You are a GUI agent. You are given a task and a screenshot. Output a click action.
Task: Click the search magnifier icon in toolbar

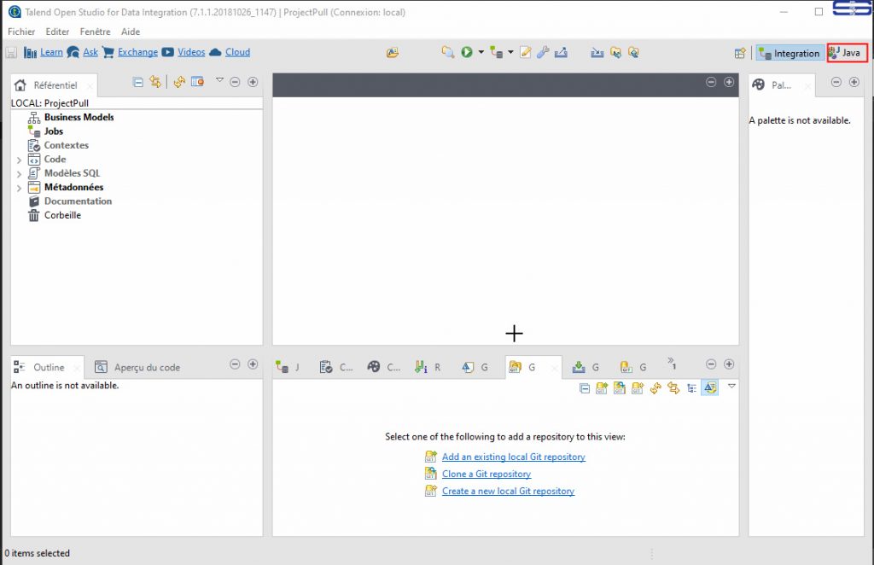point(447,52)
